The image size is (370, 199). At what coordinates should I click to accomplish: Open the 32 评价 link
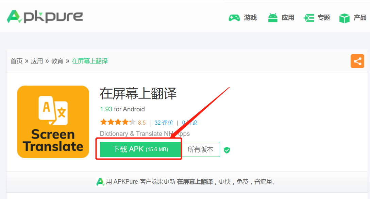(164, 123)
